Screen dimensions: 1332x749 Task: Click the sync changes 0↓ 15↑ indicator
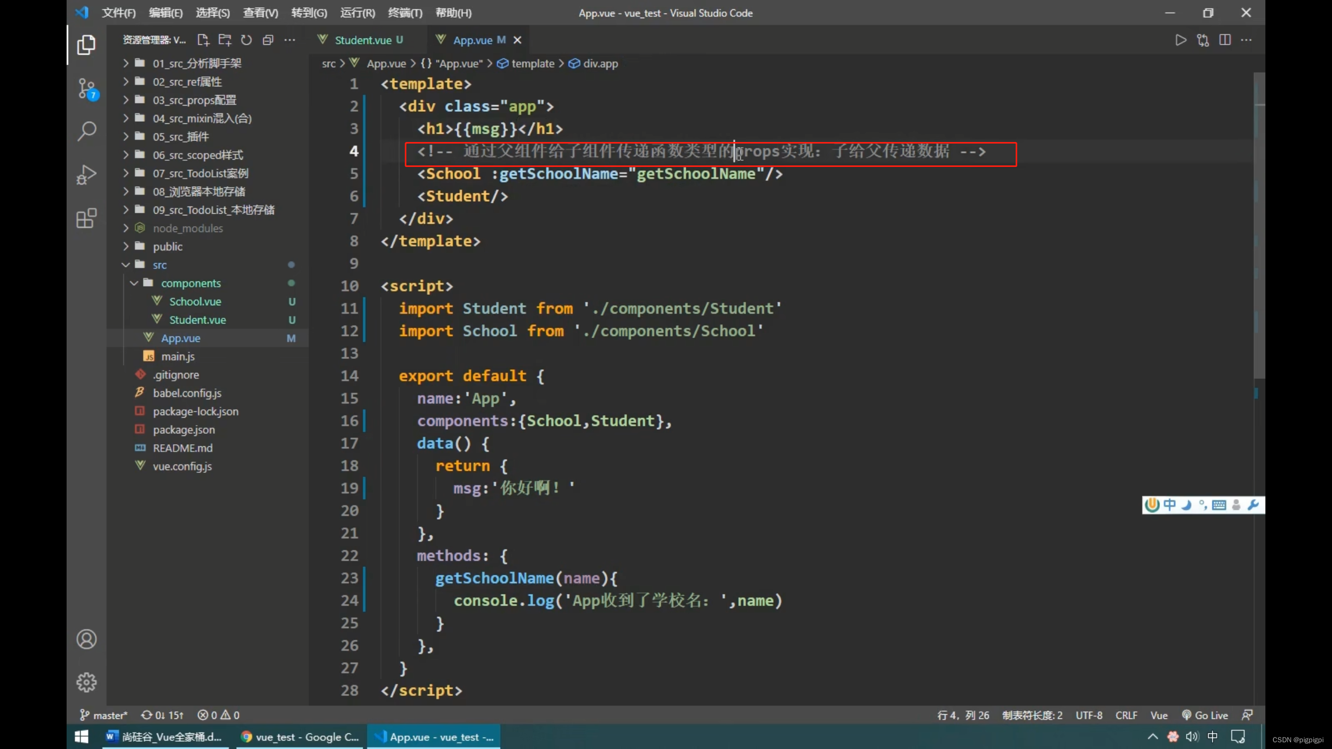[162, 715]
